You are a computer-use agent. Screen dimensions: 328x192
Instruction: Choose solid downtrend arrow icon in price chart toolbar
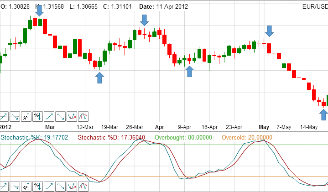(61, 116)
